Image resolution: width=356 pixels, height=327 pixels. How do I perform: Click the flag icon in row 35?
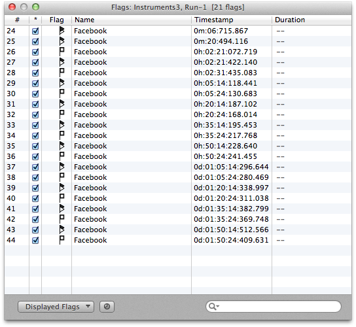62,146
